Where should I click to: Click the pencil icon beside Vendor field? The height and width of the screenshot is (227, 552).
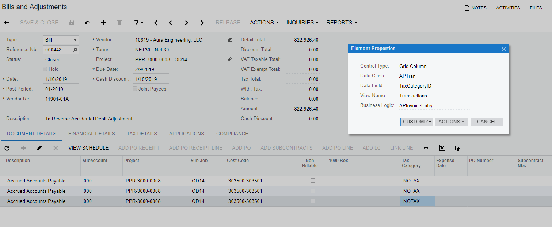(x=229, y=40)
